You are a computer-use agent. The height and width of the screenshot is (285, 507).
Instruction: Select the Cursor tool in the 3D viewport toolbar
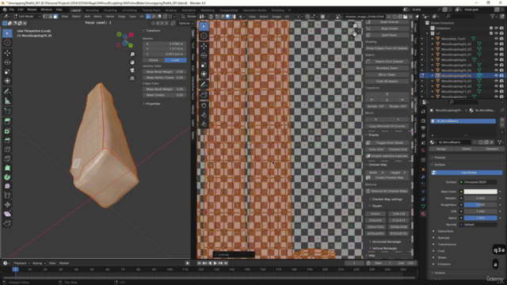click(7, 43)
